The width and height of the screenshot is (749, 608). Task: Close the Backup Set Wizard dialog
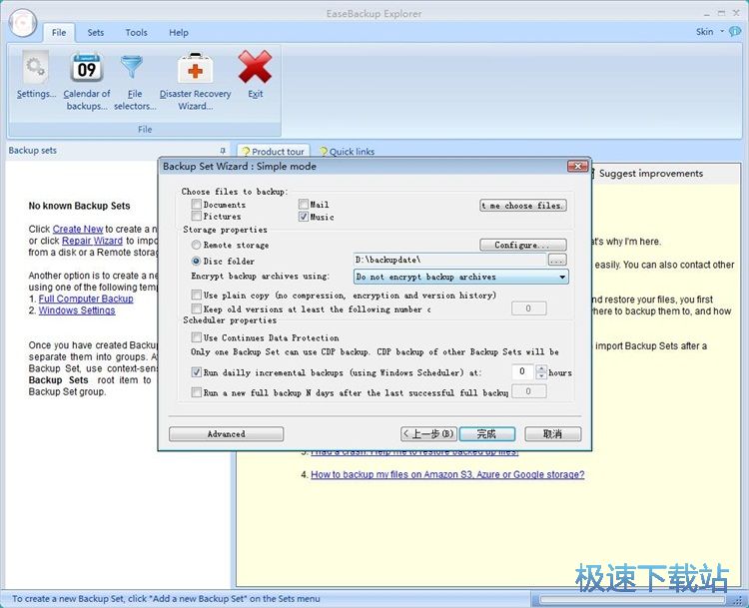point(578,166)
